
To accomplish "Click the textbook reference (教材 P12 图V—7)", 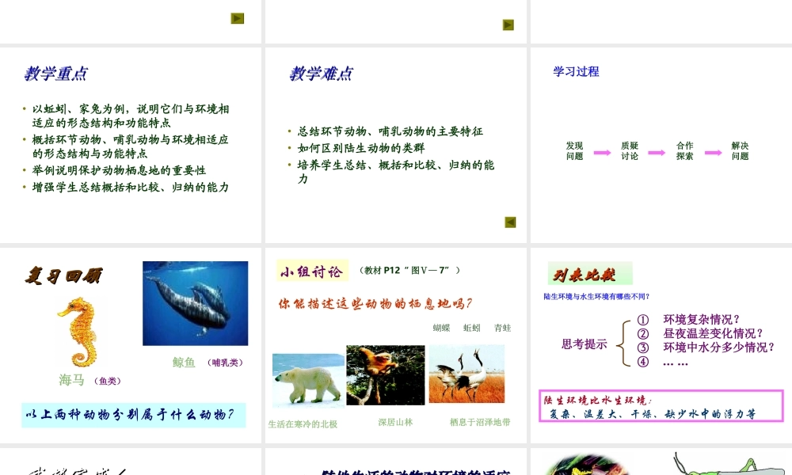I will coord(409,271).
